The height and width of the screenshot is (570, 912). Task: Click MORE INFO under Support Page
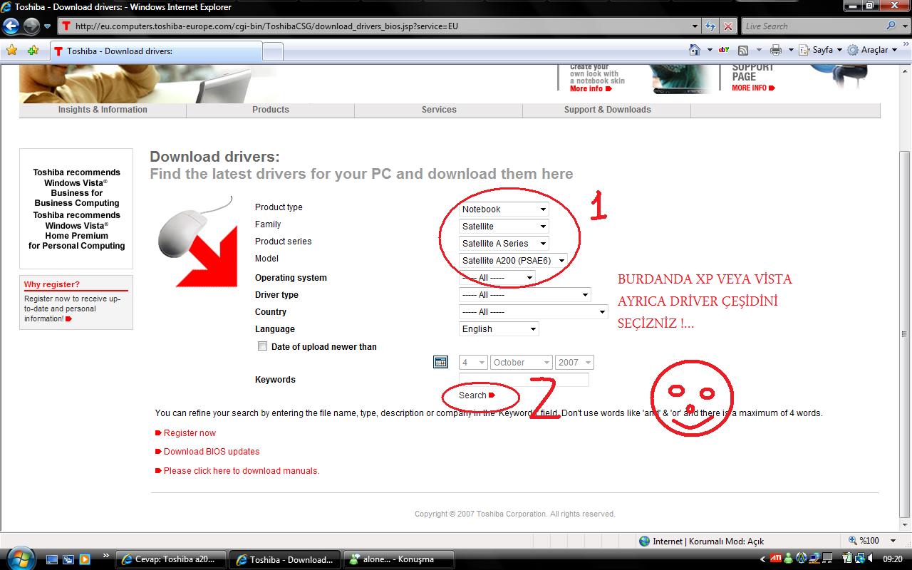pyautogui.click(x=753, y=88)
